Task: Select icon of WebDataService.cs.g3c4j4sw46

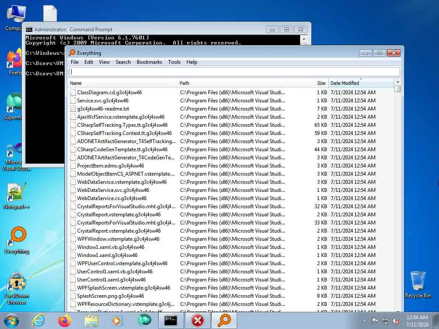Action: pyautogui.click(x=73, y=198)
